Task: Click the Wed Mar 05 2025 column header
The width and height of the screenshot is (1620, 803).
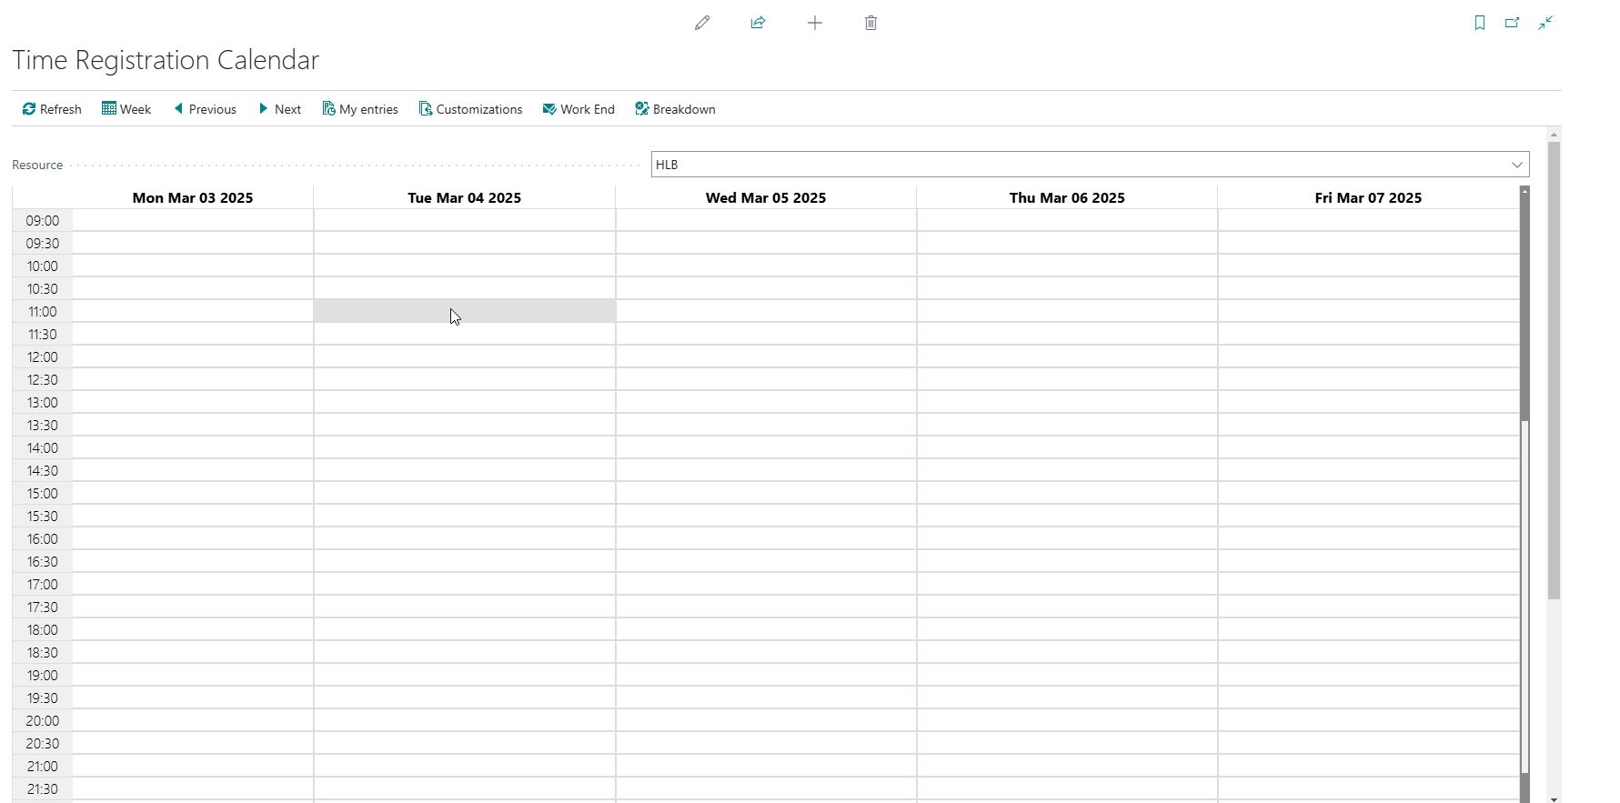Action: [x=765, y=197]
